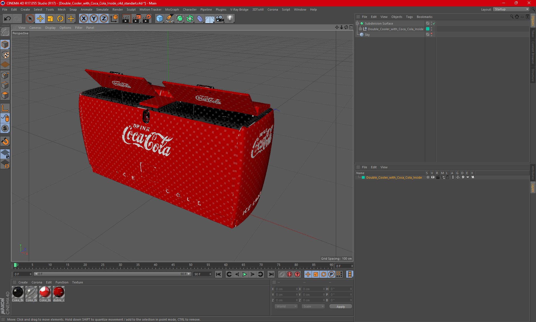Screen dimensions: 536x322
Task: Select the Live Selection tool
Action: [x=30, y=19]
